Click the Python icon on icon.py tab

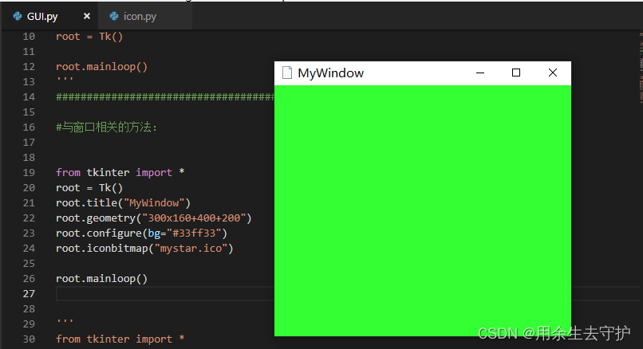tap(114, 16)
